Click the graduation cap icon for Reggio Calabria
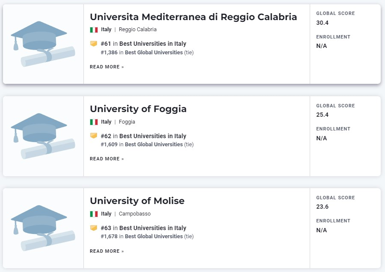The height and width of the screenshot is (272, 385). pos(43,44)
